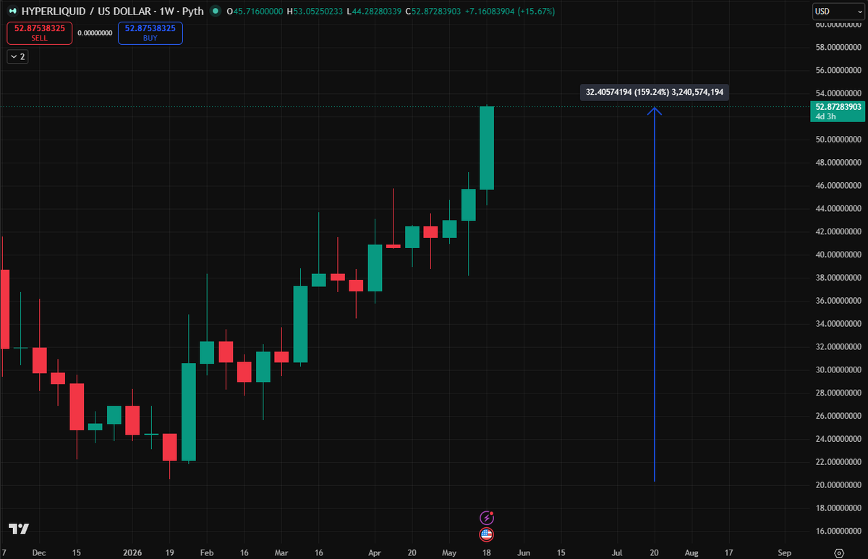Click the Hyperliquid symbol logo icon
This screenshot has height=559, width=868.
click(12, 11)
